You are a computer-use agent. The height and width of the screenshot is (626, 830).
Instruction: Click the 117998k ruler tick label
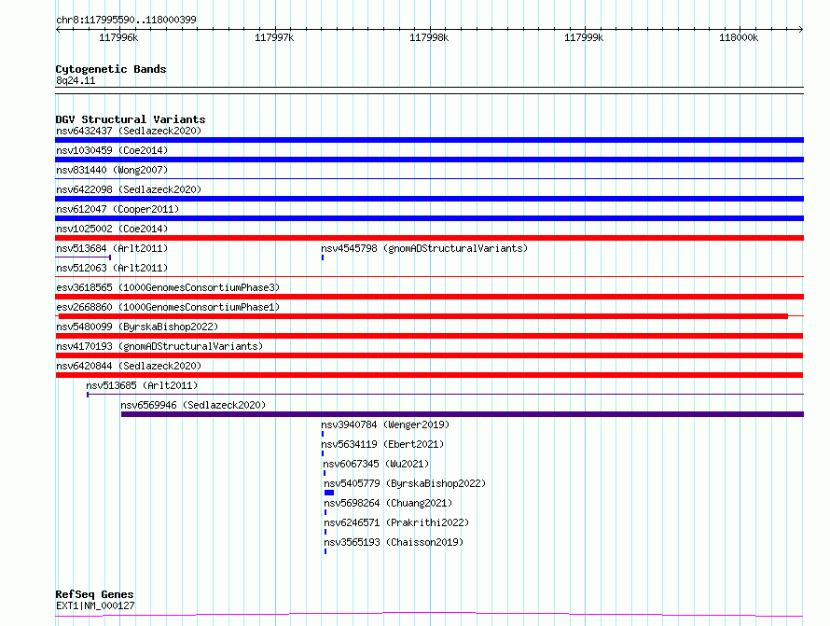click(x=429, y=37)
